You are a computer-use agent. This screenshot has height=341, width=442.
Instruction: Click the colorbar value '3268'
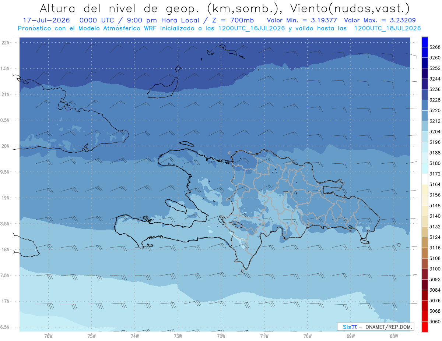pyautogui.click(x=435, y=47)
